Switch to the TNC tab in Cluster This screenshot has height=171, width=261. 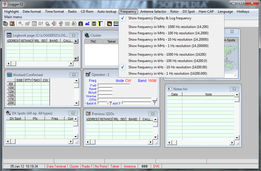point(93,42)
